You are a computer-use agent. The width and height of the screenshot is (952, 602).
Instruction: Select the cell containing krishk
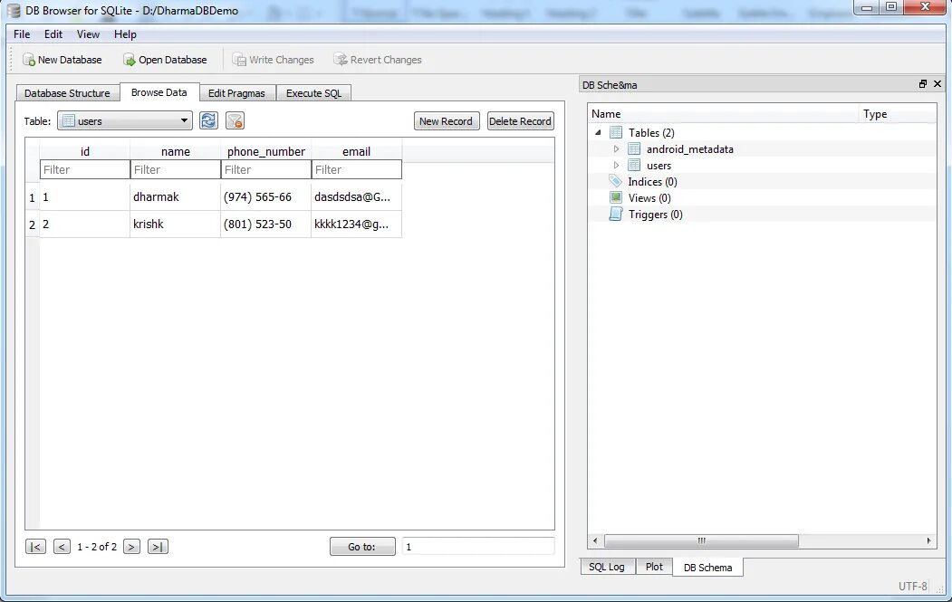point(176,224)
